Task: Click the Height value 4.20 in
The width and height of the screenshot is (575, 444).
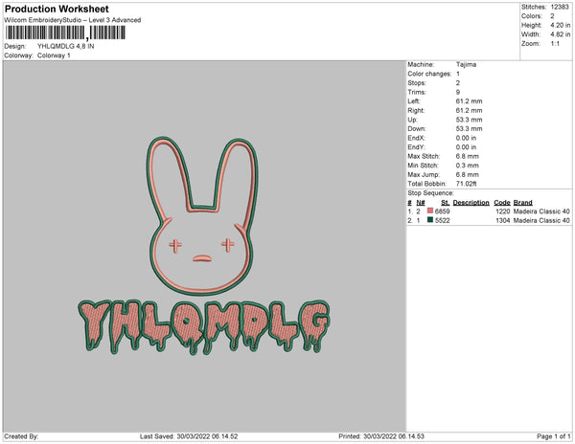Action: pos(561,25)
